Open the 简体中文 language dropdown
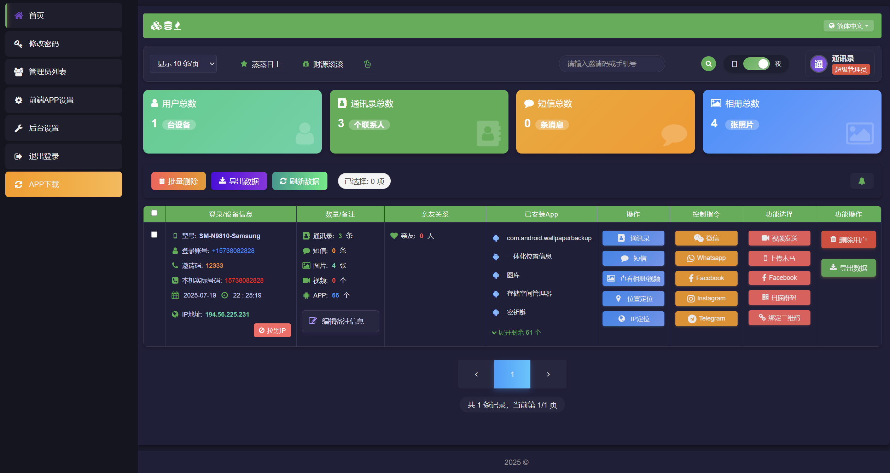Screen dimensions: 890x473 (x=848, y=26)
